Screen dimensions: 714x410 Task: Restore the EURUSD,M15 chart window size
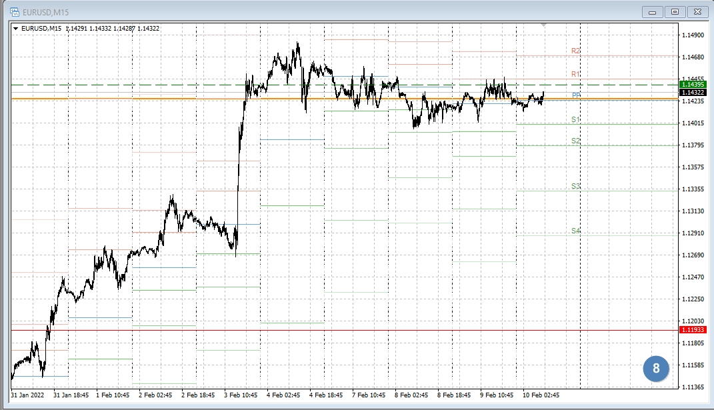(675, 12)
